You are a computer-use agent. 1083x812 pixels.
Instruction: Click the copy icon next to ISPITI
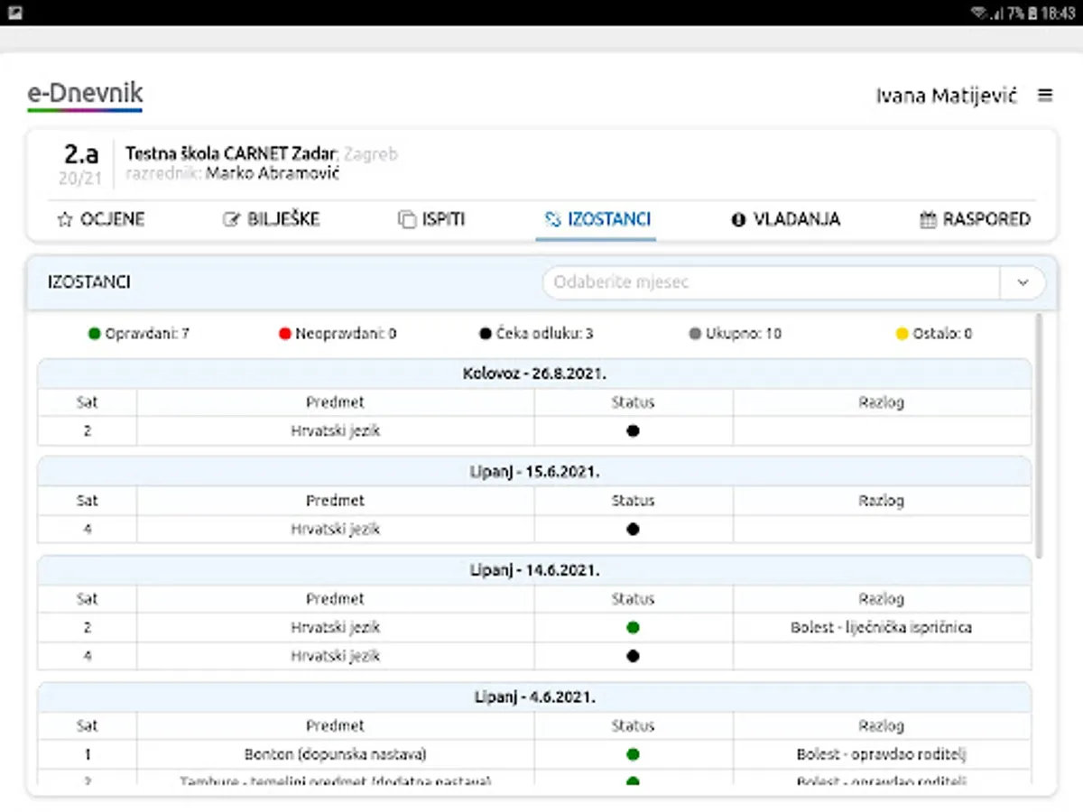[x=407, y=219]
